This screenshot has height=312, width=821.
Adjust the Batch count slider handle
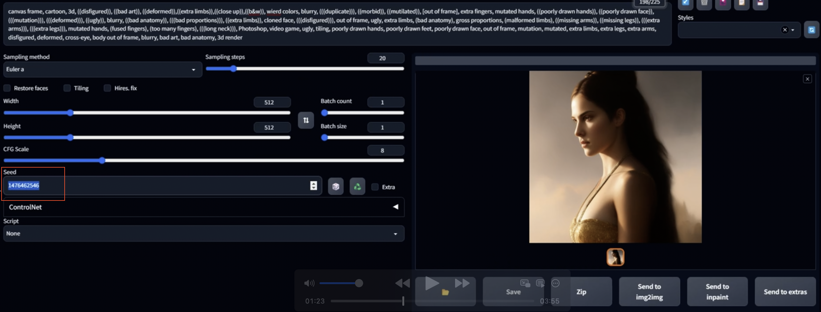point(324,113)
